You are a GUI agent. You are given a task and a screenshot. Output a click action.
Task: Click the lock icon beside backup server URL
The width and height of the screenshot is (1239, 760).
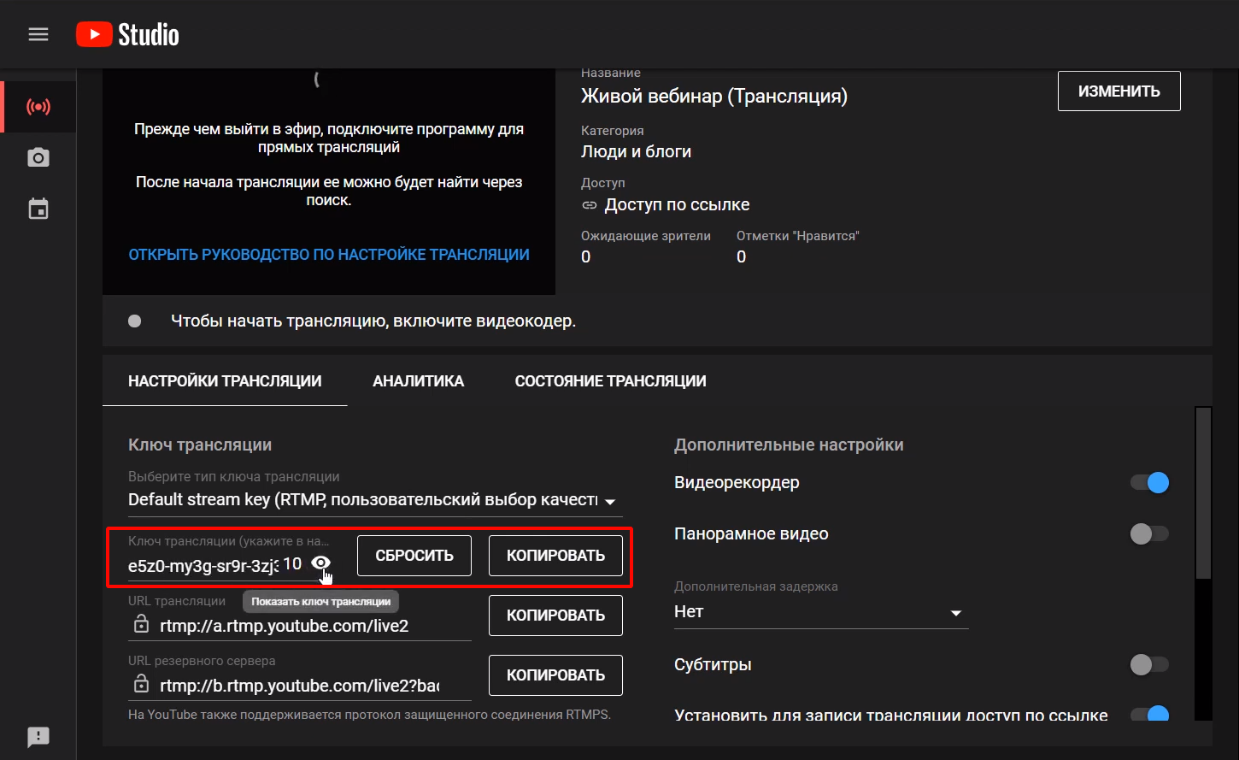tap(141, 685)
